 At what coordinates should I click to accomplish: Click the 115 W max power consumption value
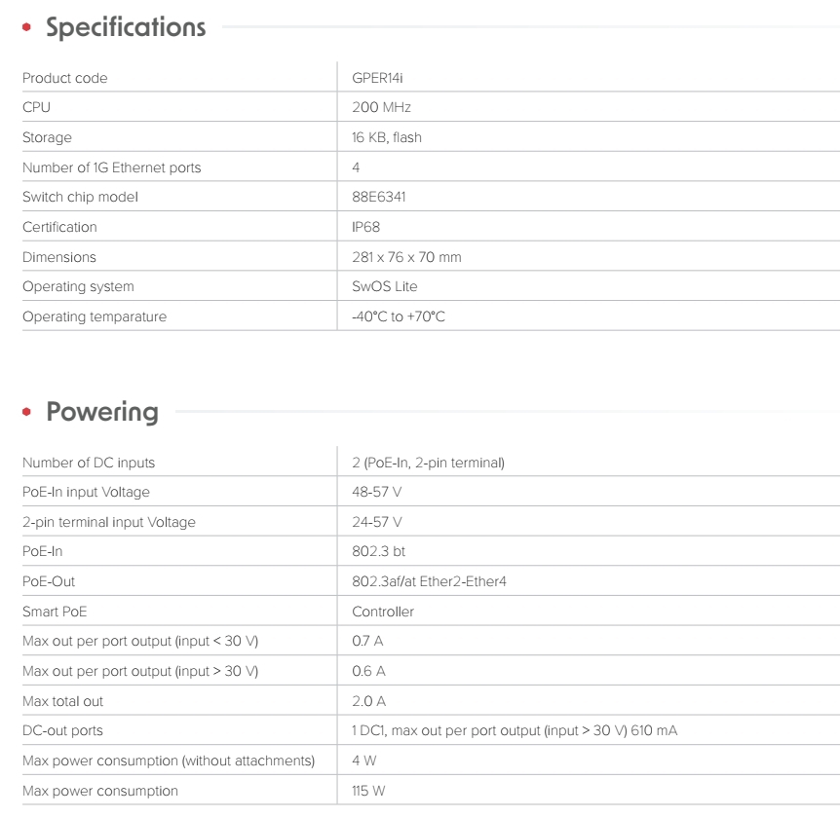click(x=368, y=791)
